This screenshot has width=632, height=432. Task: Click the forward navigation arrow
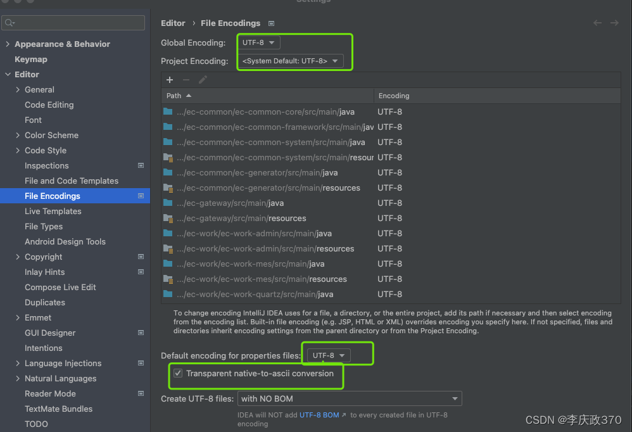(x=614, y=23)
